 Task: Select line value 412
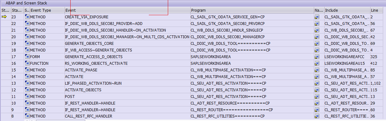(374, 64)
